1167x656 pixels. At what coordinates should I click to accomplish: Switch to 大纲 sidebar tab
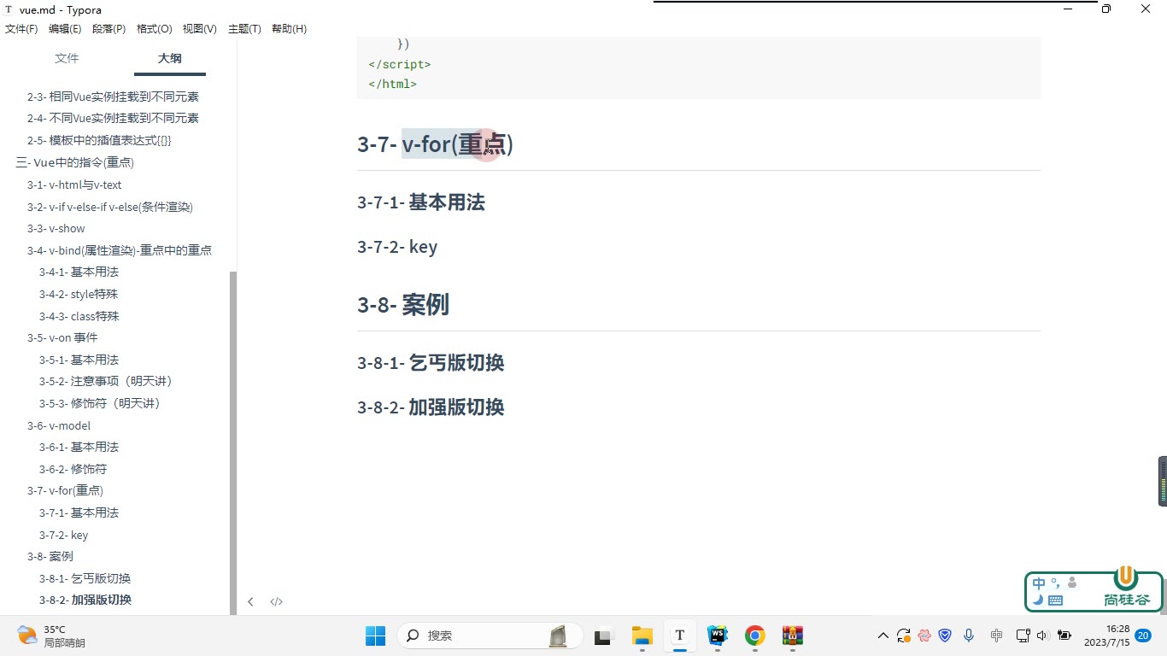pos(169,58)
